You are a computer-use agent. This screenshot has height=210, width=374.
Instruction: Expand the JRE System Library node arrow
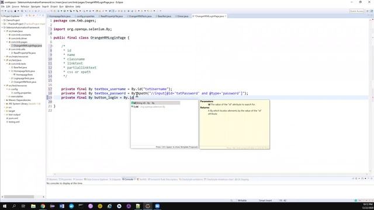tap(5, 104)
